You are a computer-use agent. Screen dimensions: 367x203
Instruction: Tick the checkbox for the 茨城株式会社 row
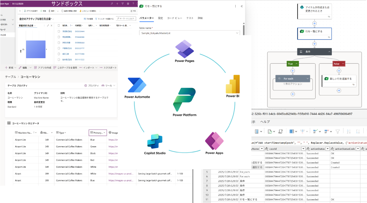(59, 31)
